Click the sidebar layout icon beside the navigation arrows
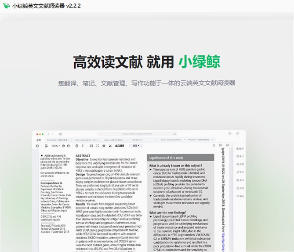Screen dimensions: 294x252 point(61,134)
